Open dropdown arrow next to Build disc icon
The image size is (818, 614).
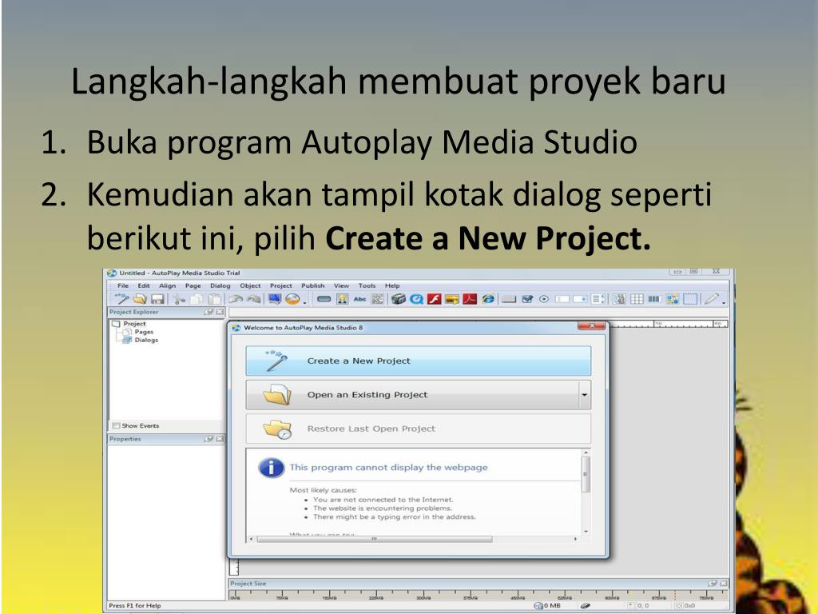[304, 302]
